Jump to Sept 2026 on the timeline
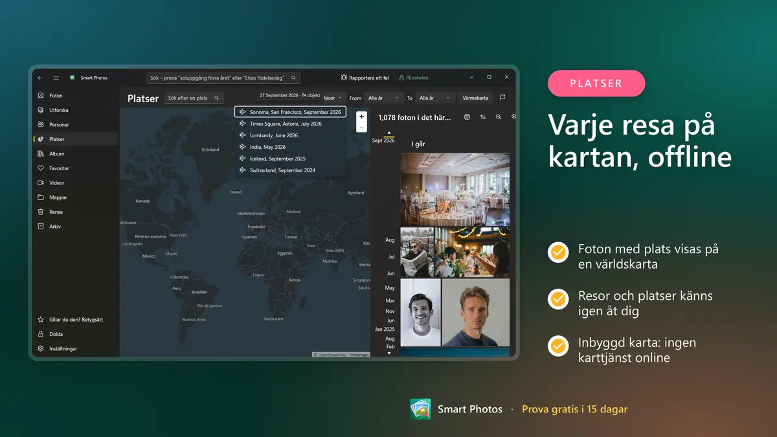 pyautogui.click(x=383, y=140)
